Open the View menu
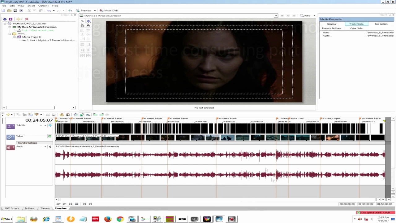Image resolution: width=396 pixels, height=223 pixels. click(x=21, y=6)
